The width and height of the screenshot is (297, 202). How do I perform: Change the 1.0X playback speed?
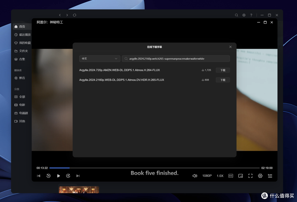(220, 176)
